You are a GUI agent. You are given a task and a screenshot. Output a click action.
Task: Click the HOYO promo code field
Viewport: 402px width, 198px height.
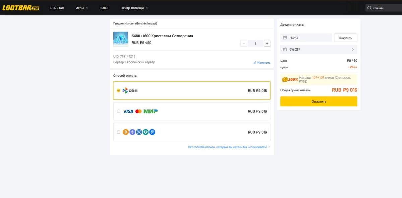(x=306, y=38)
